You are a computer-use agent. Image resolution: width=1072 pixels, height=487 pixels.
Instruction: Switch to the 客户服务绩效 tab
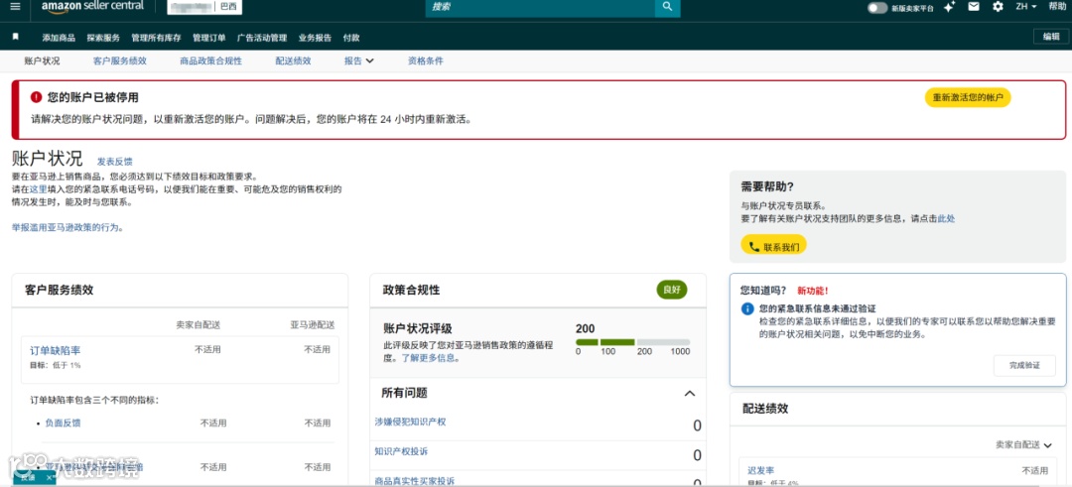click(x=120, y=61)
